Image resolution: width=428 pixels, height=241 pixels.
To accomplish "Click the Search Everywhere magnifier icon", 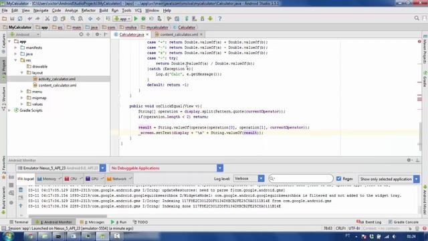I will point(417,18).
